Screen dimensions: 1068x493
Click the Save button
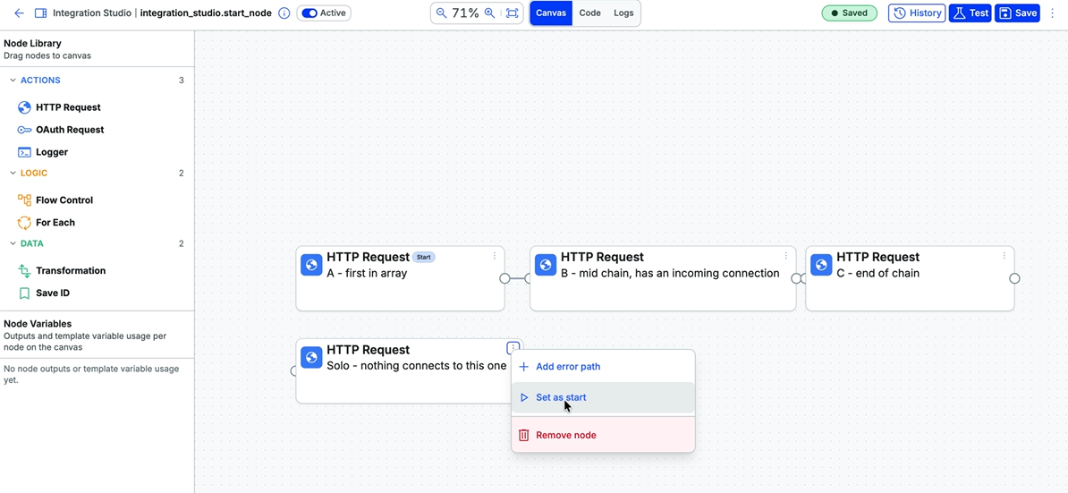coord(1018,13)
